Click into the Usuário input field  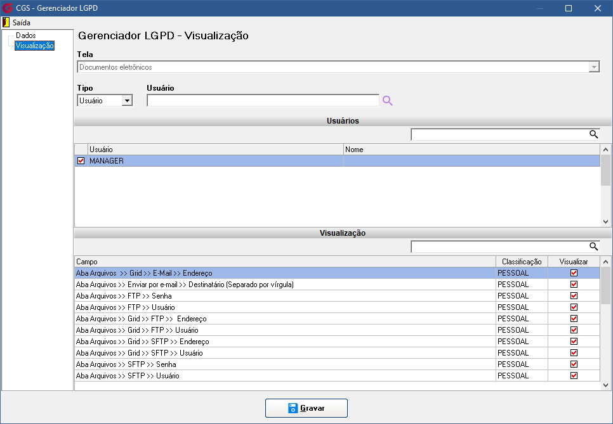click(x=263, y=101)
